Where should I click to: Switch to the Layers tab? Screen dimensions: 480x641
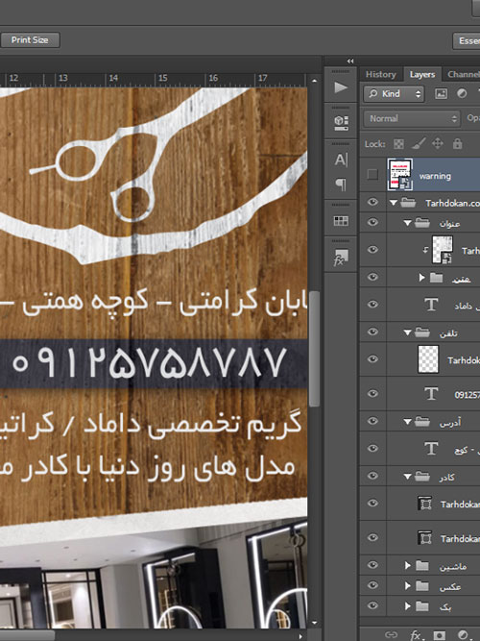(x=422, y=74)
